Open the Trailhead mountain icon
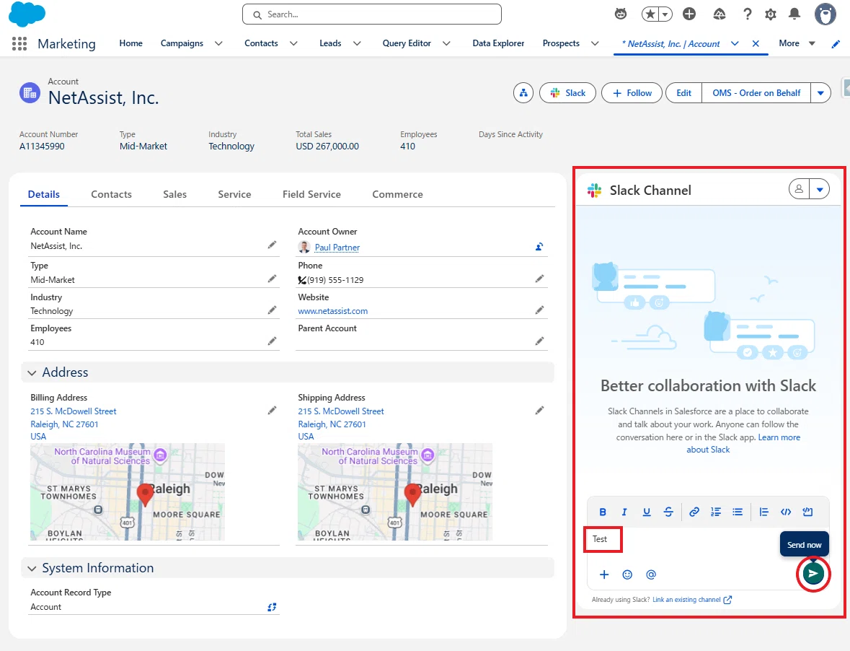This screenshot has height=651, width=850. [720, 14]
